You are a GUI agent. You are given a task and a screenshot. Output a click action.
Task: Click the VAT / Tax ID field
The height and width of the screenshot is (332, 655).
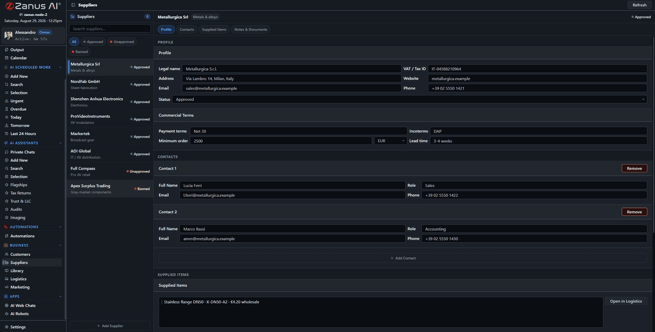point(538,69)
